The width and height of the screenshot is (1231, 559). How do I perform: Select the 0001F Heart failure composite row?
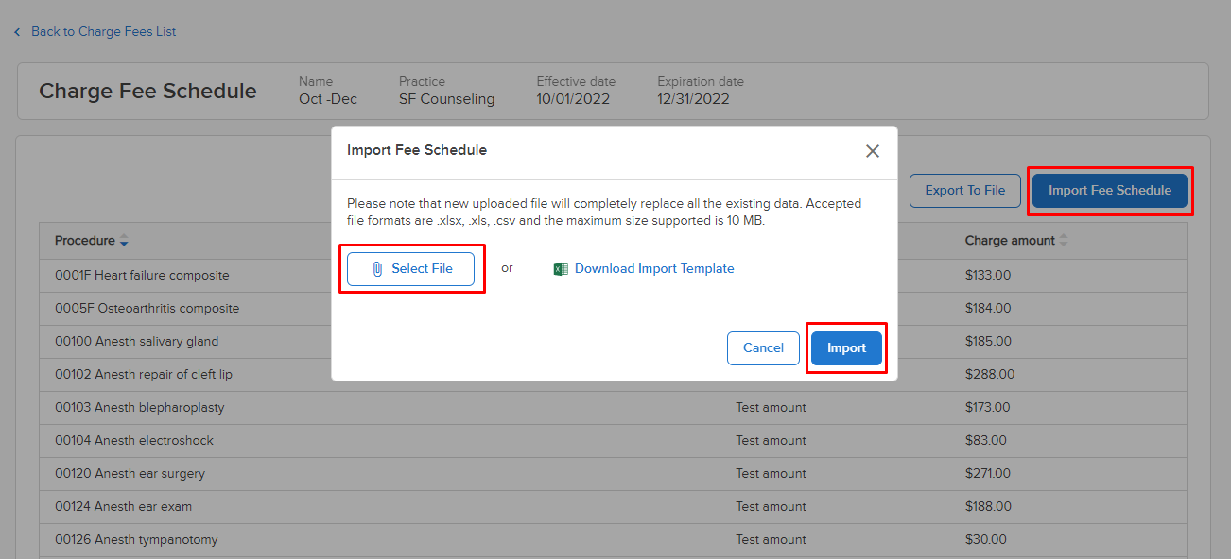tap(613, 275)
